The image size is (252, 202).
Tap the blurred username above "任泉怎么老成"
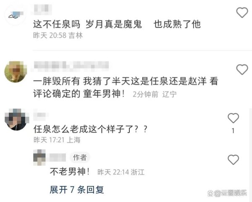(41, 115)
